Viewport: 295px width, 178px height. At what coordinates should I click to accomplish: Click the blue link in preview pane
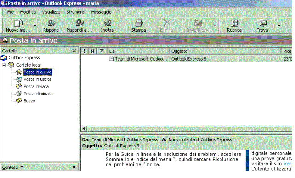pyautogui.click(x=287, y=164)
